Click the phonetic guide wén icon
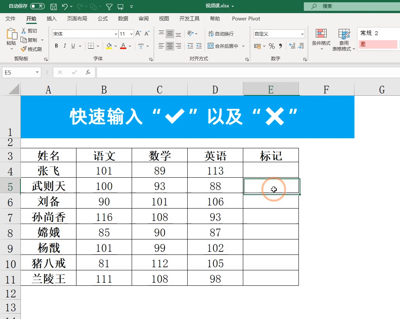The width and height of the screenshot is (400, 319). pyautogui.click(x=141, y=46)
